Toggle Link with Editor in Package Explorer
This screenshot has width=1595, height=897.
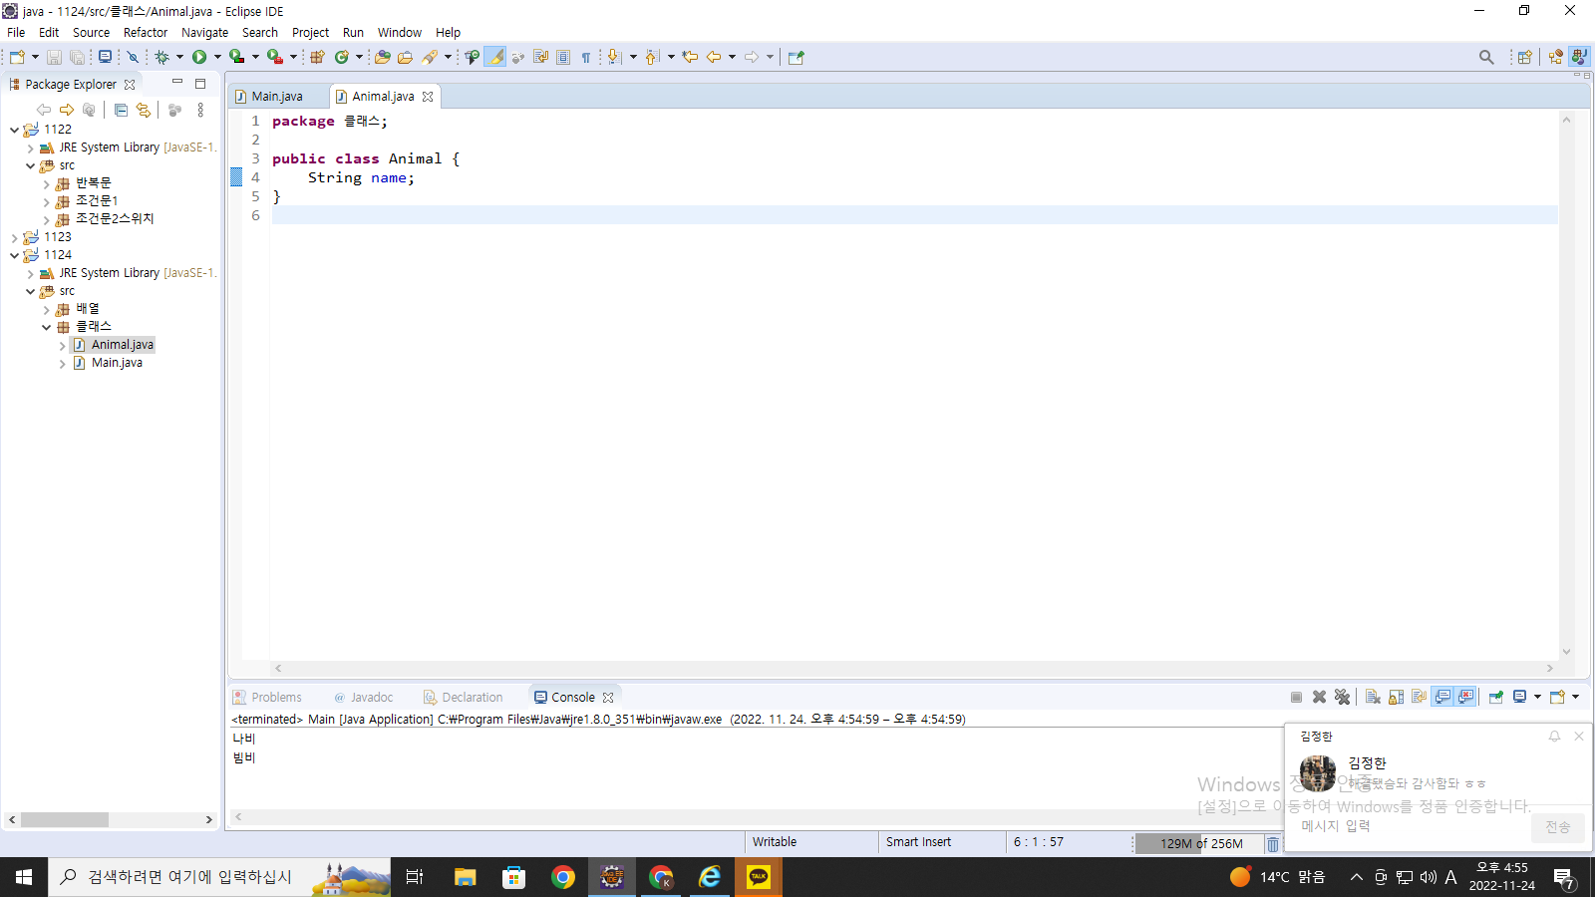tap(144, 110)
